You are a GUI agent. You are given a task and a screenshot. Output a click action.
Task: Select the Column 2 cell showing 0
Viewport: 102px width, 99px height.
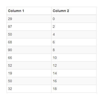(74, 19)
